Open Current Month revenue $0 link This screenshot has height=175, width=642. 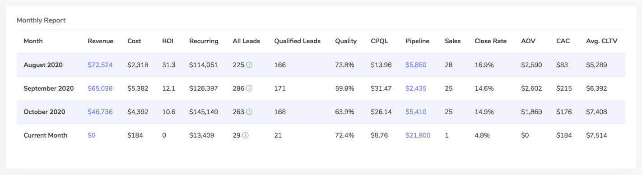[x=92, y=135]
